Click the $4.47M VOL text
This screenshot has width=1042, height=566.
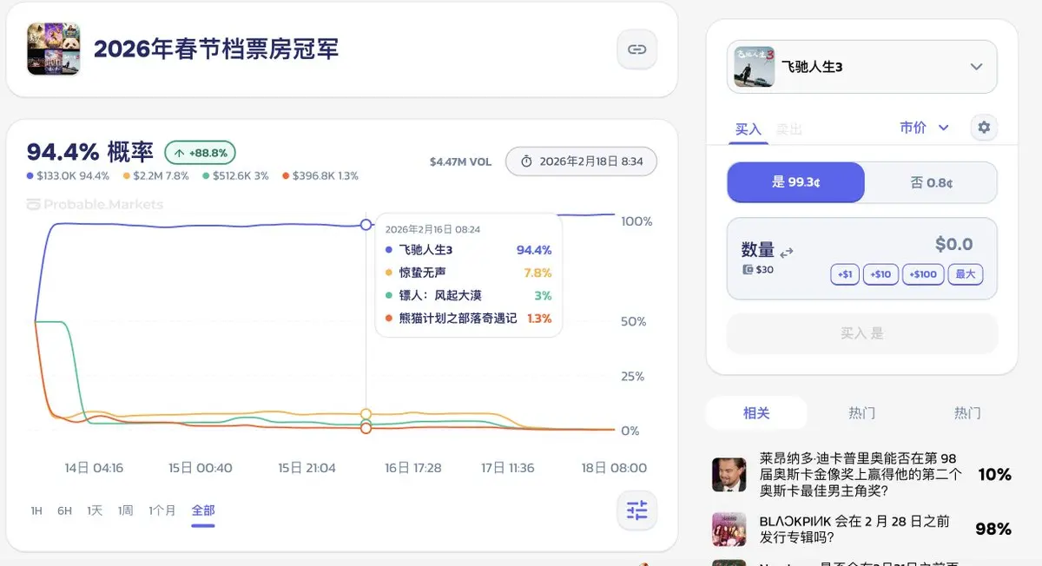(460, 161)
